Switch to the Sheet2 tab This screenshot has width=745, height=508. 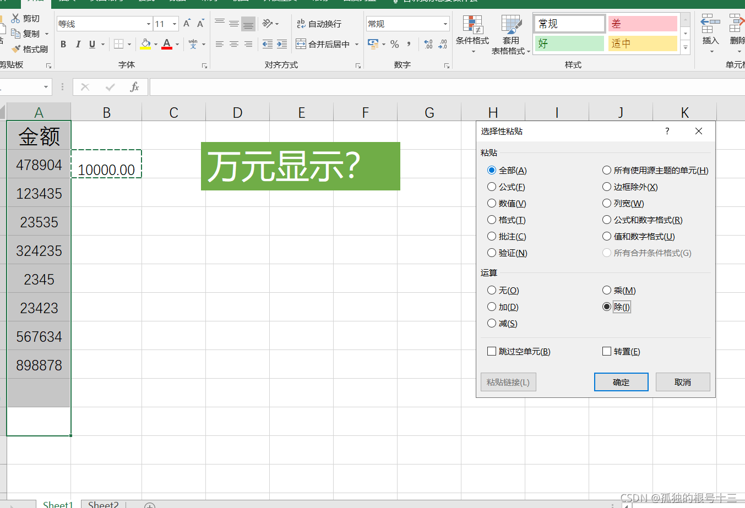pos(104,504)
